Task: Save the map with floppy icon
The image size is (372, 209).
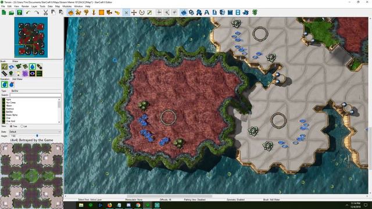Action: [x=19, y=13]
